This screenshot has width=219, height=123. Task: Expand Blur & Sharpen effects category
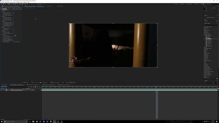(204, 30)
